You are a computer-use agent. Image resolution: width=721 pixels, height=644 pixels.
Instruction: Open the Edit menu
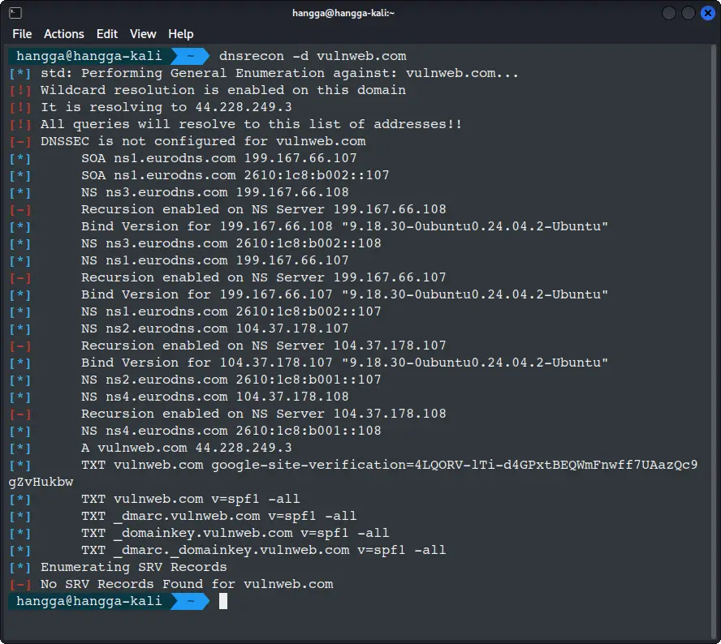click(x=106, y=34)
